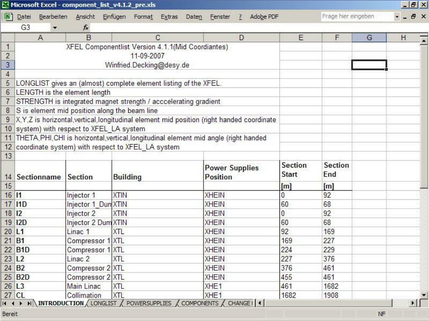Select column D header
Viewport: 429px width, 321px height.
pos(241,38)
